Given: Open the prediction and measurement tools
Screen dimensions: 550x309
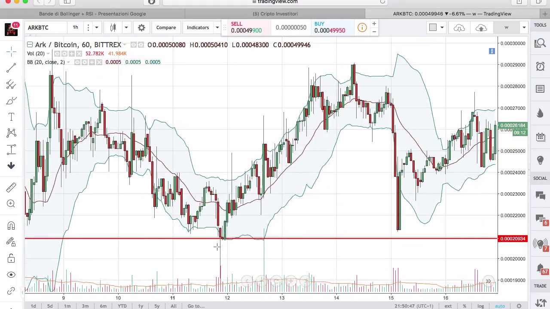Looking at the screenshot, I should [11, 149].
